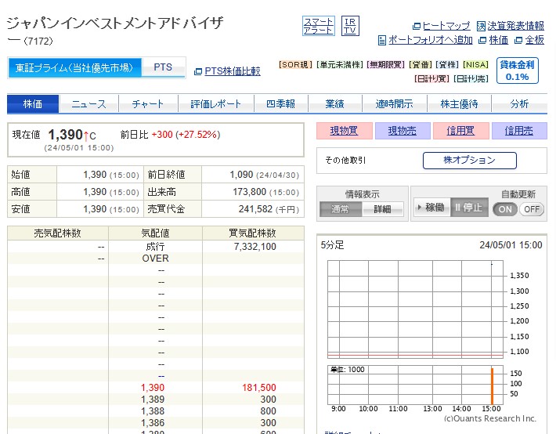Open 決算発表情報 link
Viewport: 556px width, 434px height.
click(515, 26)
